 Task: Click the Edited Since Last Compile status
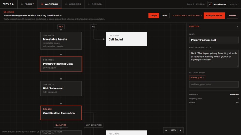187,15
